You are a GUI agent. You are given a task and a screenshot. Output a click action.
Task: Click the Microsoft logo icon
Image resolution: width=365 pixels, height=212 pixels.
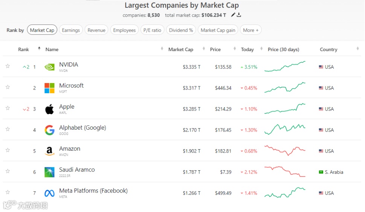click(x=49, y=88)
